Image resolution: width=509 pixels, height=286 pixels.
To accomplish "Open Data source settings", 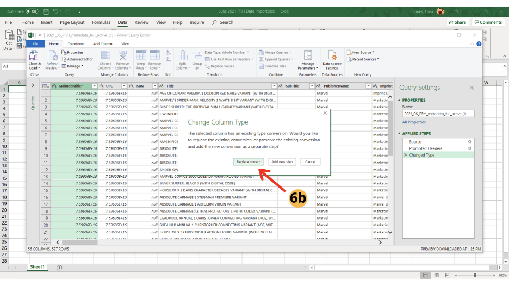I will 332,60.
